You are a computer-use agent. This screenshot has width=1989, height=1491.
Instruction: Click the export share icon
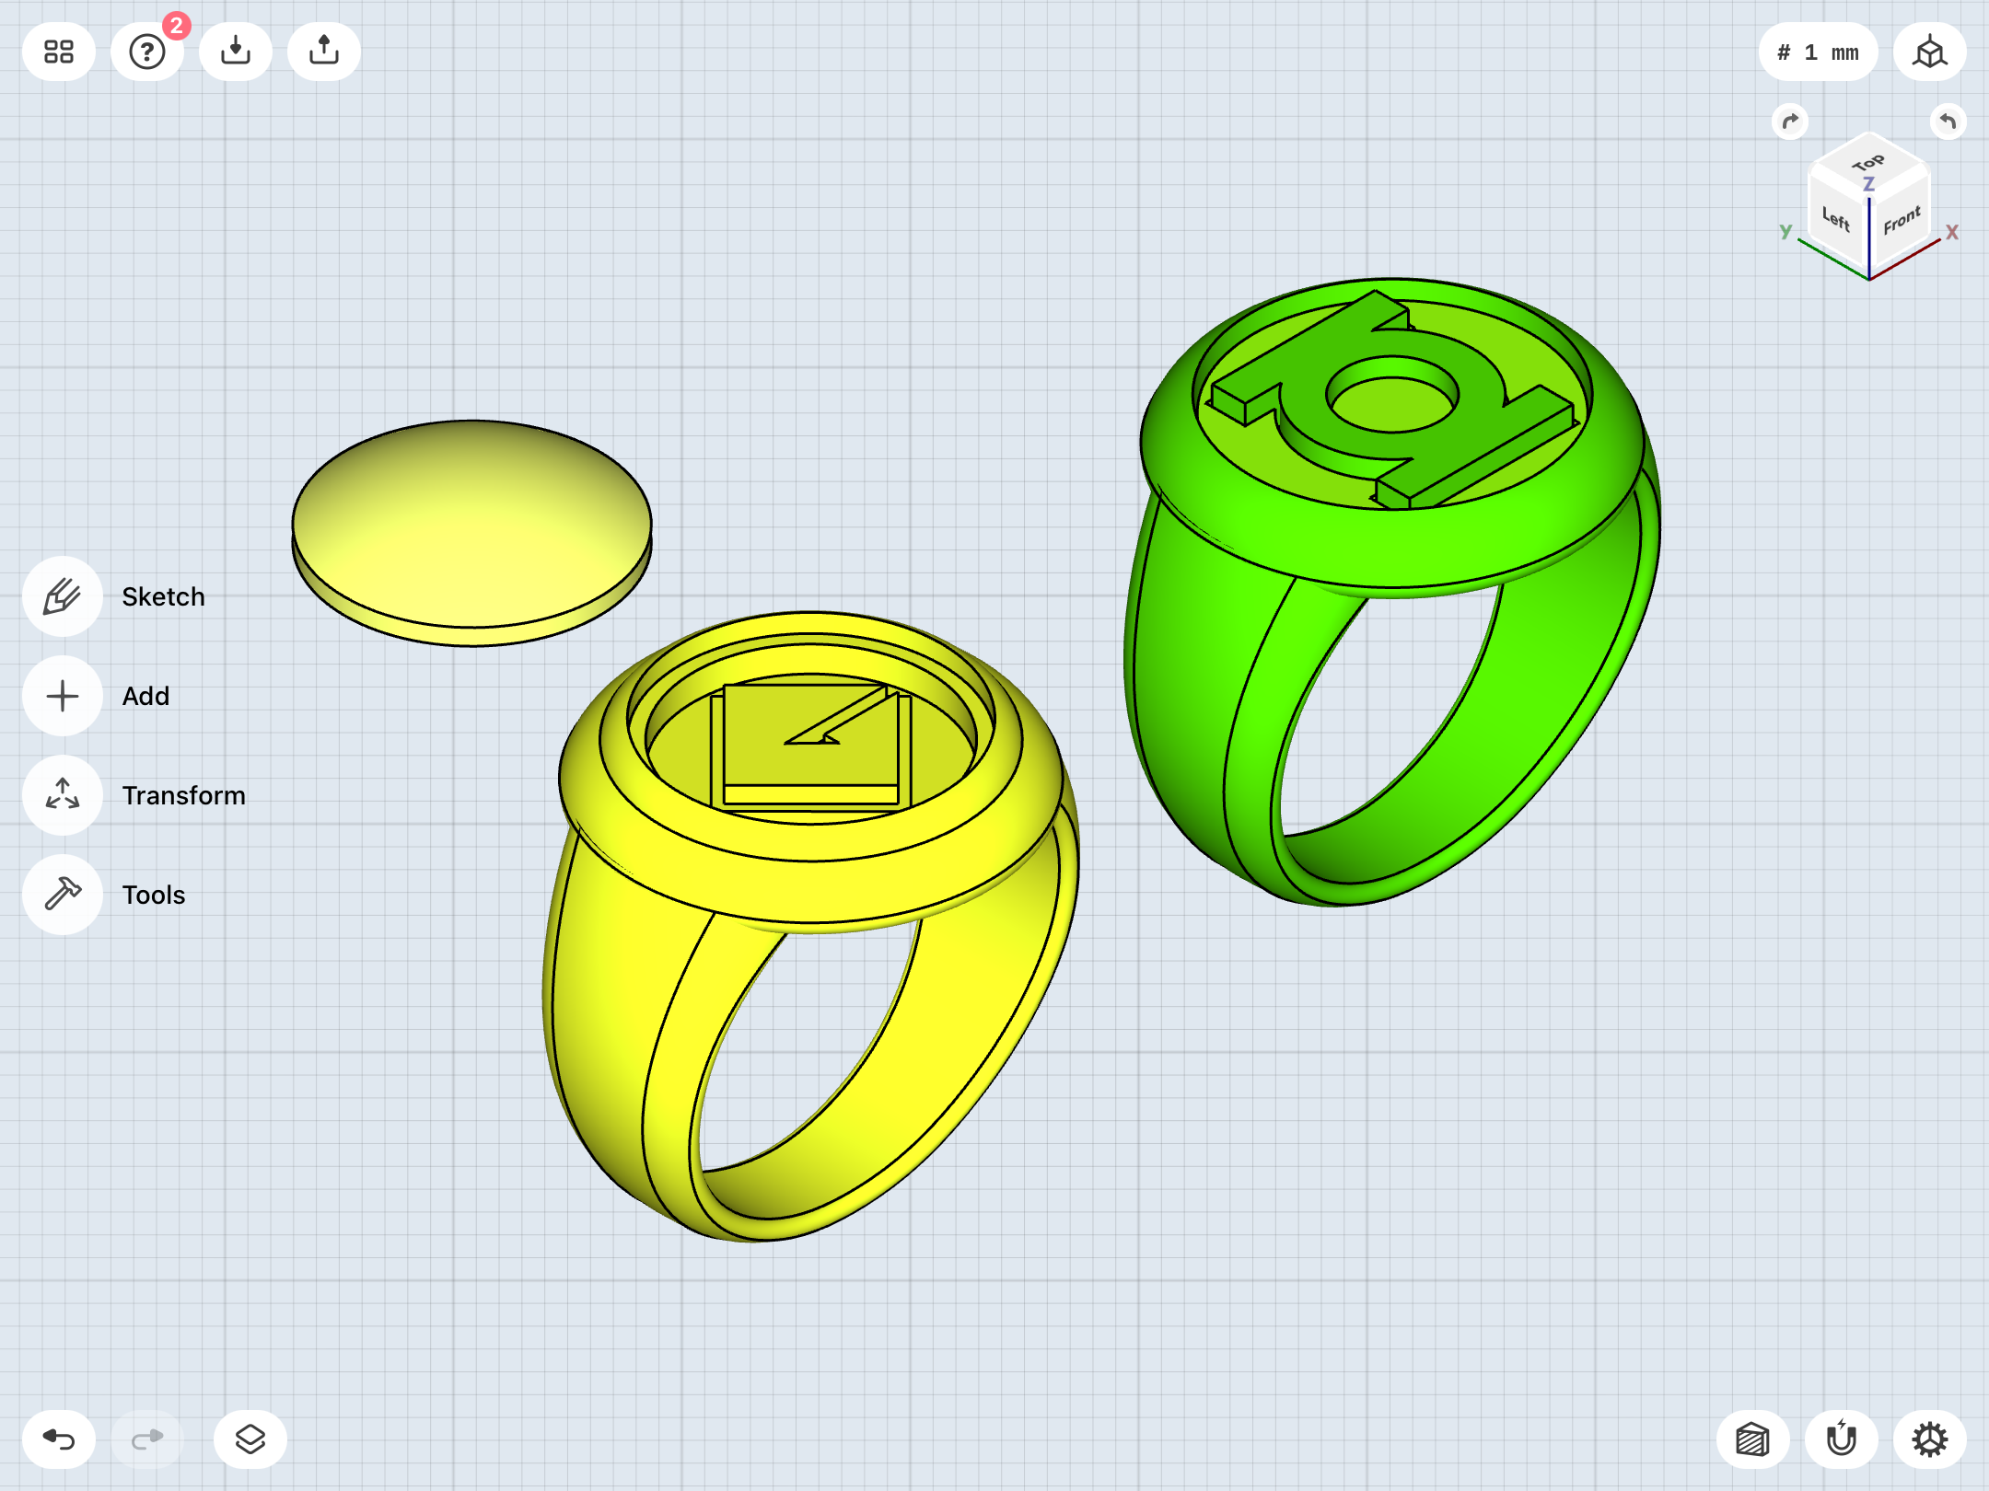pos(324,52)
